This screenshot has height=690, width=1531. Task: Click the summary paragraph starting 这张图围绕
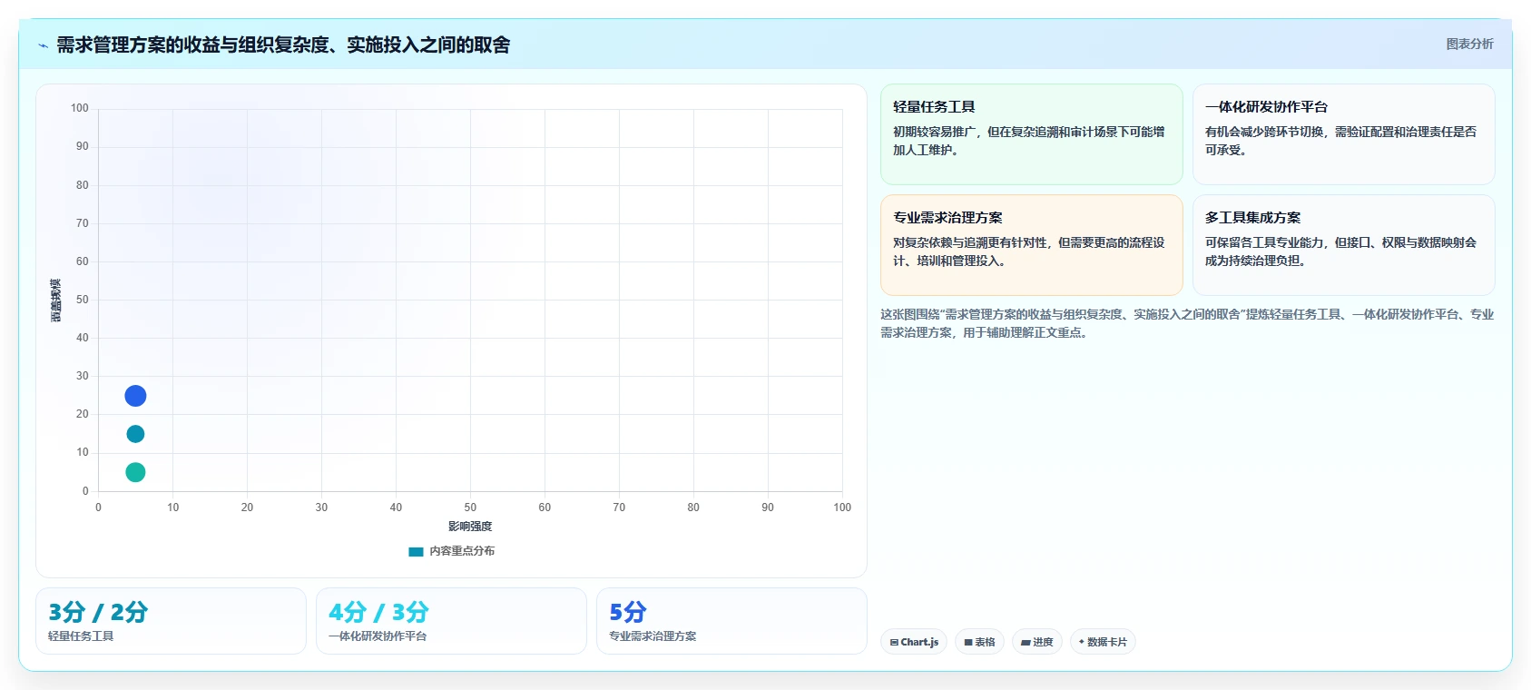click(x=1187, y=323)
